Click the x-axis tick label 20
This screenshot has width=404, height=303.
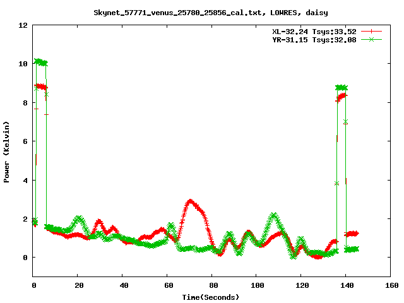coord(79,285)
